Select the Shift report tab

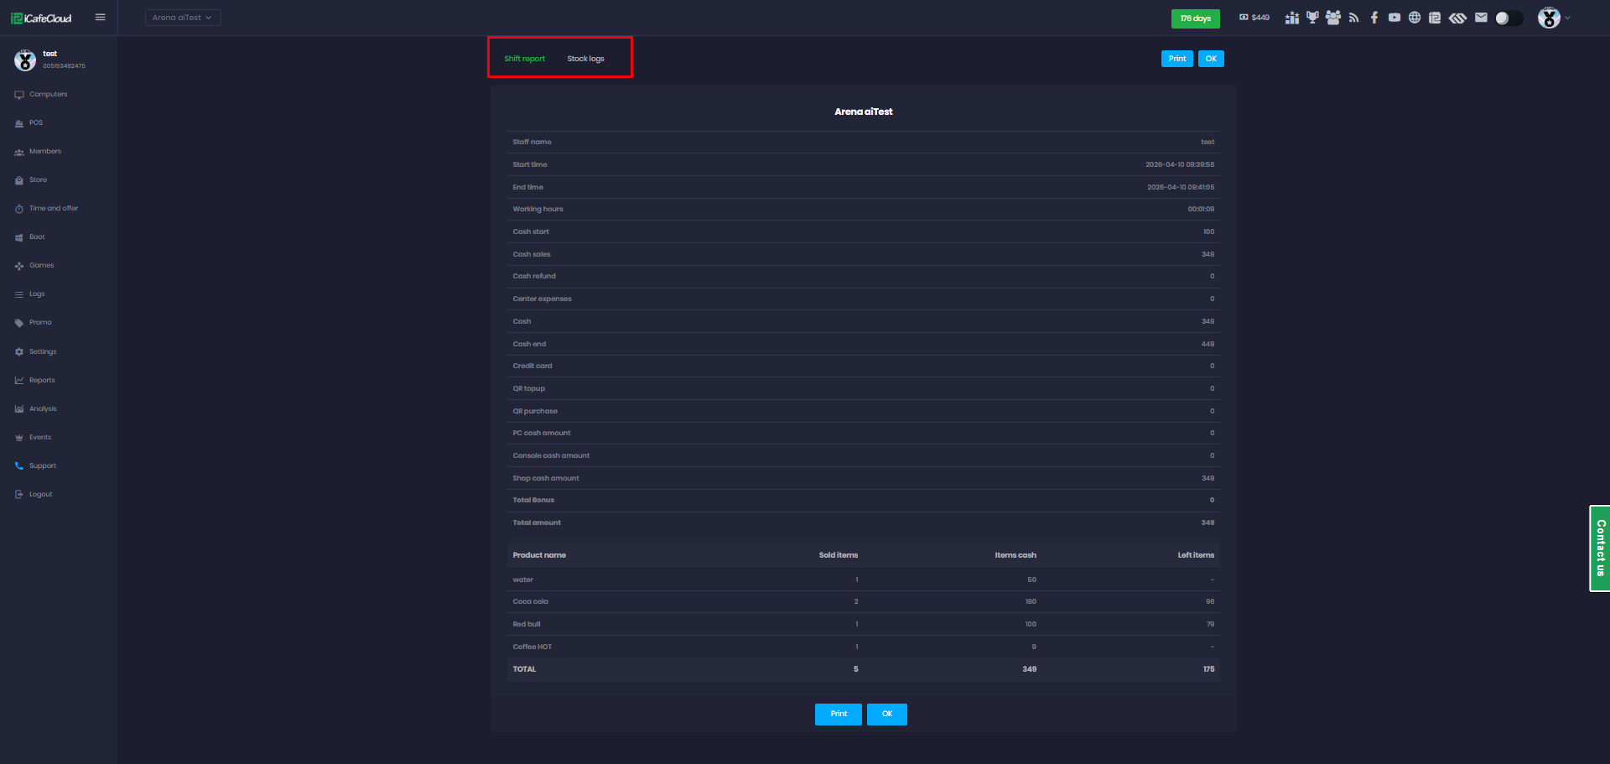coord(524,59)
